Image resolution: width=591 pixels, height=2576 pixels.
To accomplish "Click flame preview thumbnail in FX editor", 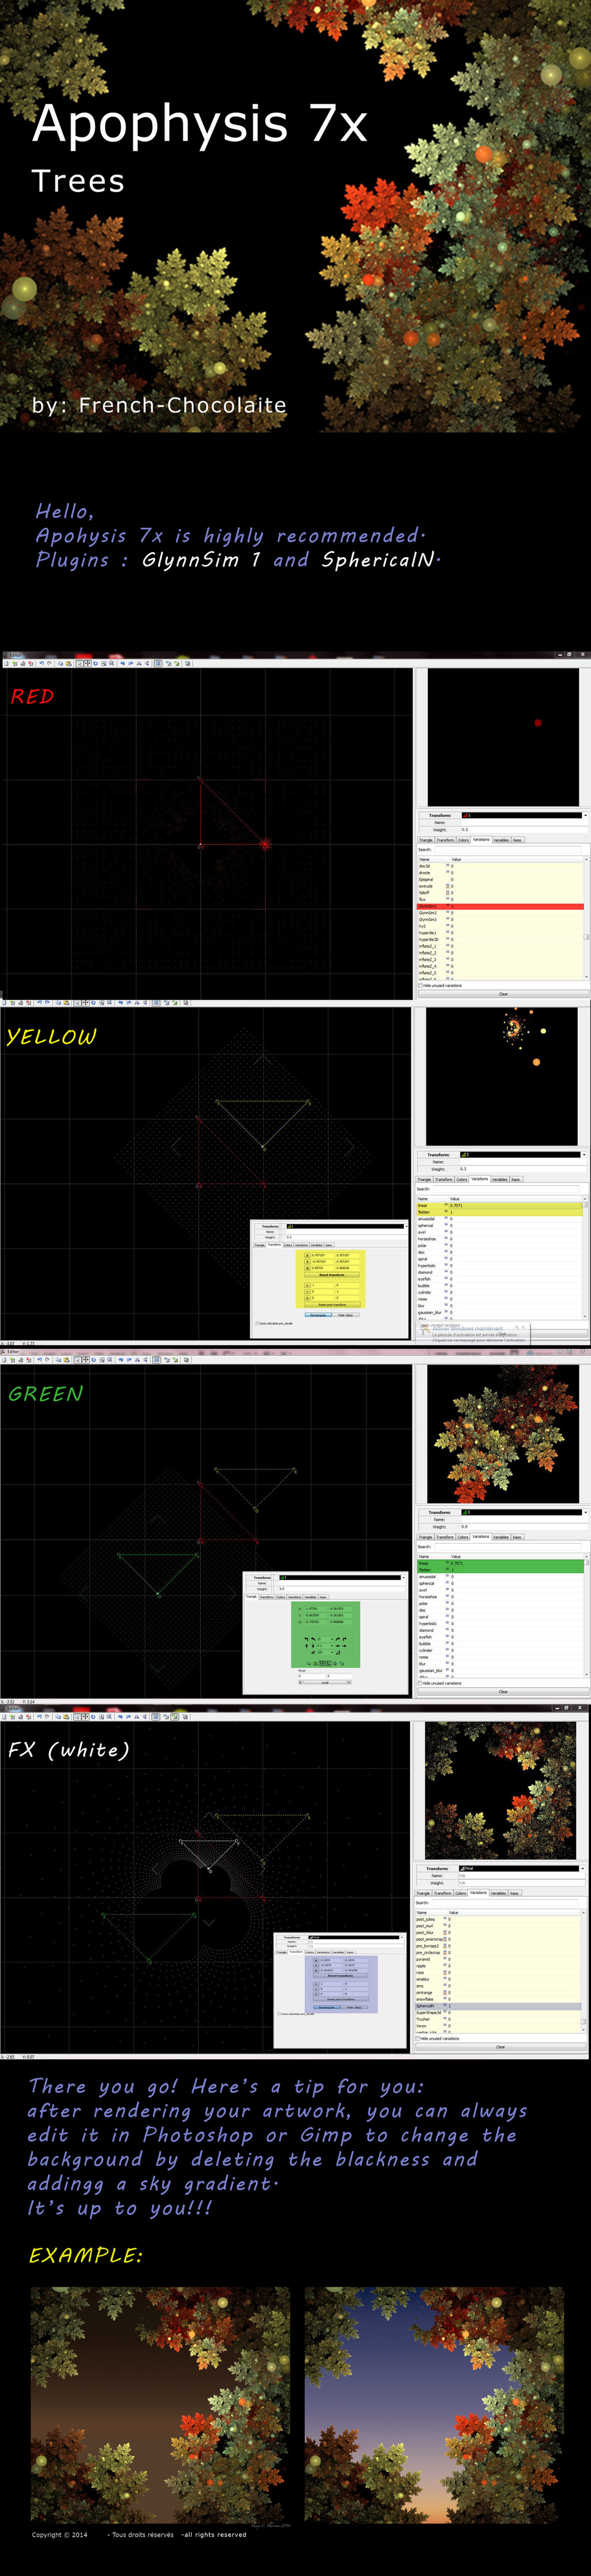I will (500, 1790).
